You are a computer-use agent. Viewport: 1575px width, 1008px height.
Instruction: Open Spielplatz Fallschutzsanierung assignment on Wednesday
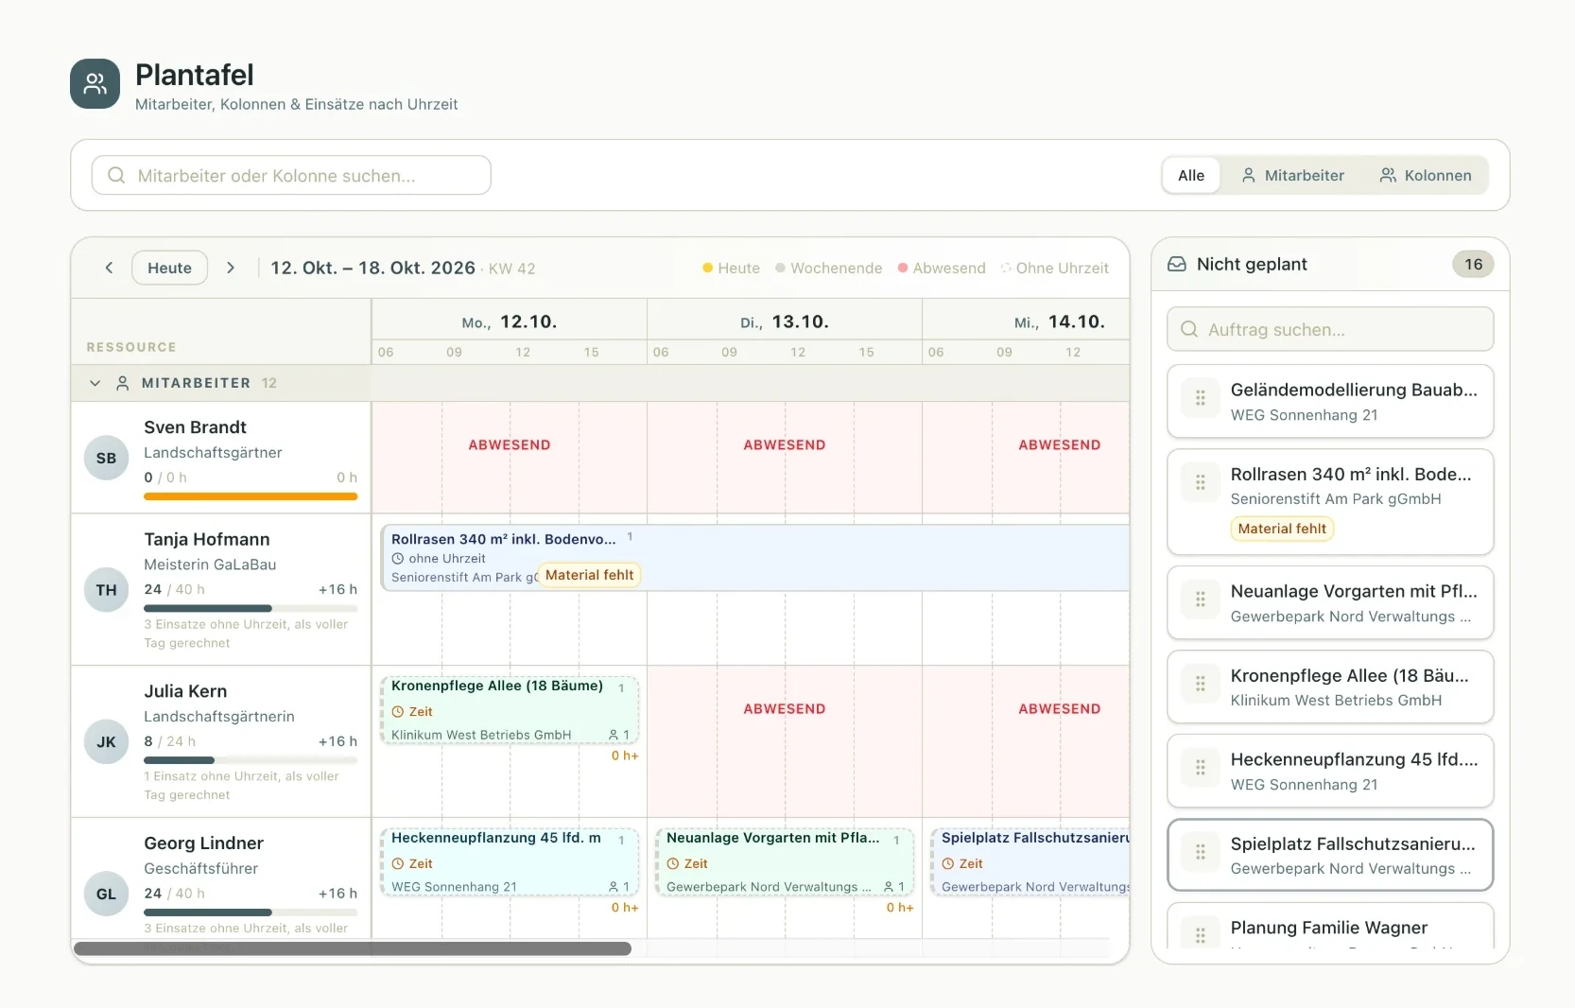(x=1030, y=862)
